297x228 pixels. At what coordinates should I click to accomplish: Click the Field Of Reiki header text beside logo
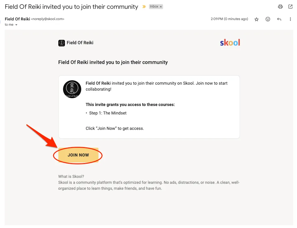[80, 43]
